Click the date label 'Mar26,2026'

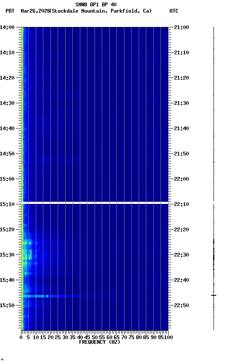[x=35, y=11]
